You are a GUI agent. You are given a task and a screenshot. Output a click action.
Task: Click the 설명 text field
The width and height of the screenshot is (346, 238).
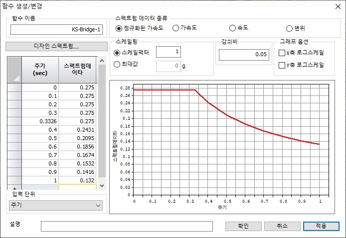point(127,226)
